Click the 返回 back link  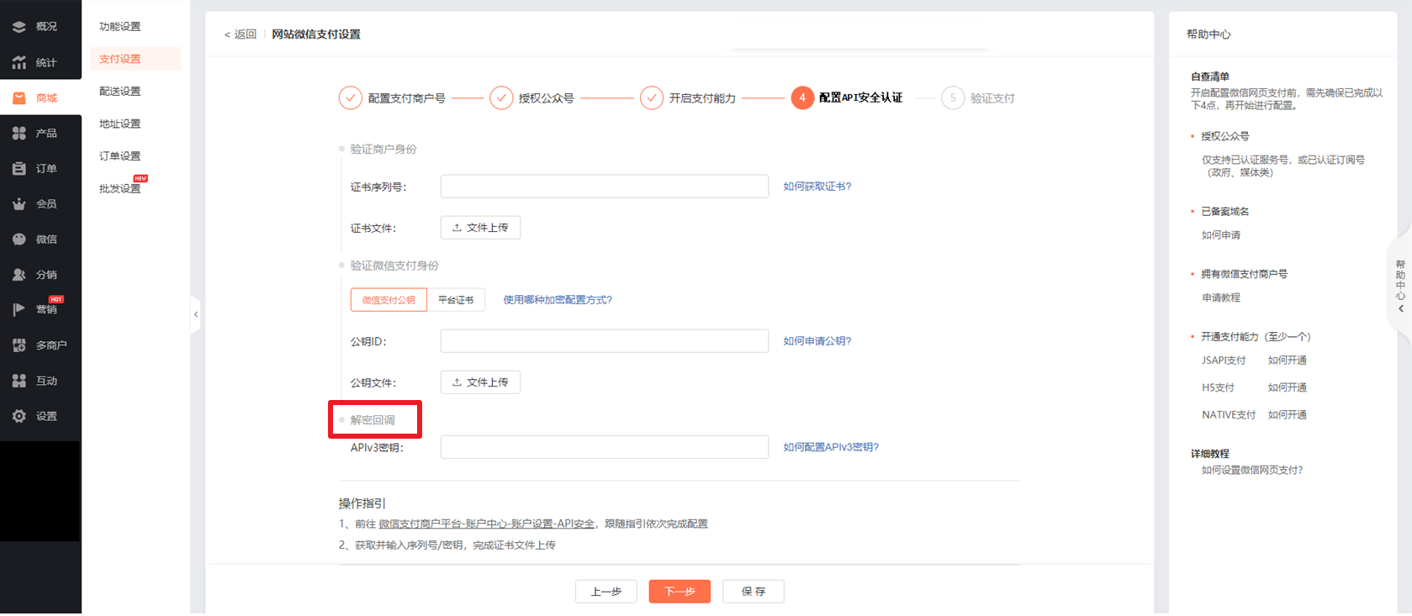click(x=241, y=34)
